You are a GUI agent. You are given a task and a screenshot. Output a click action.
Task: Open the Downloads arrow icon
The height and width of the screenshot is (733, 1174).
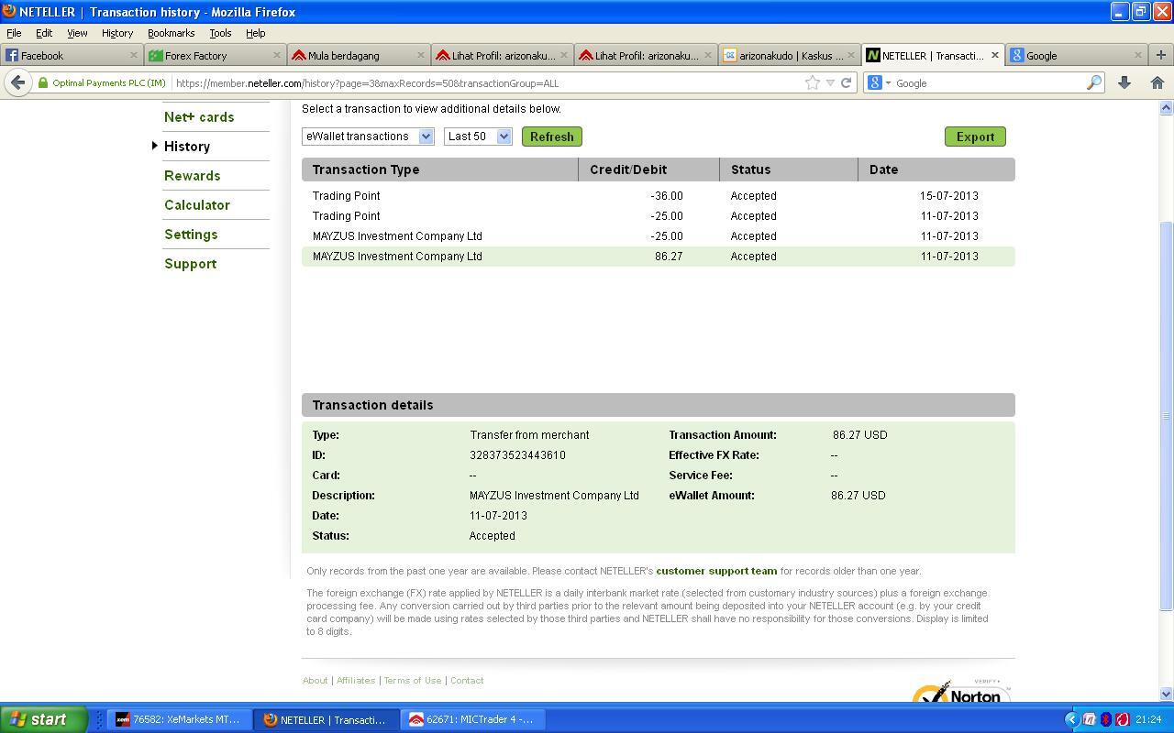coord(1124,82)
